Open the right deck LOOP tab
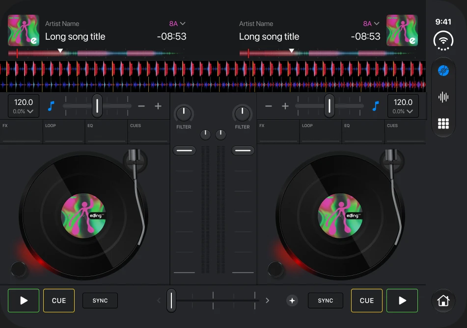Viewport: 467px width, 328px height. [321, 132]
